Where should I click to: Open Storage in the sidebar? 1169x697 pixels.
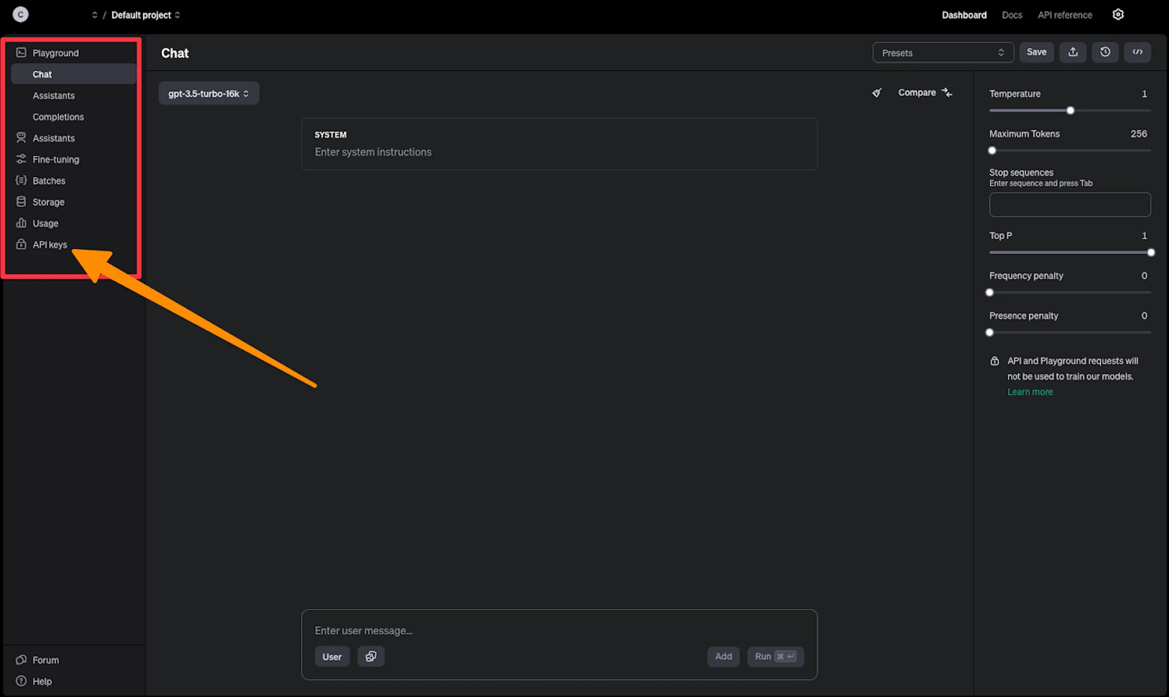(48, 202)
